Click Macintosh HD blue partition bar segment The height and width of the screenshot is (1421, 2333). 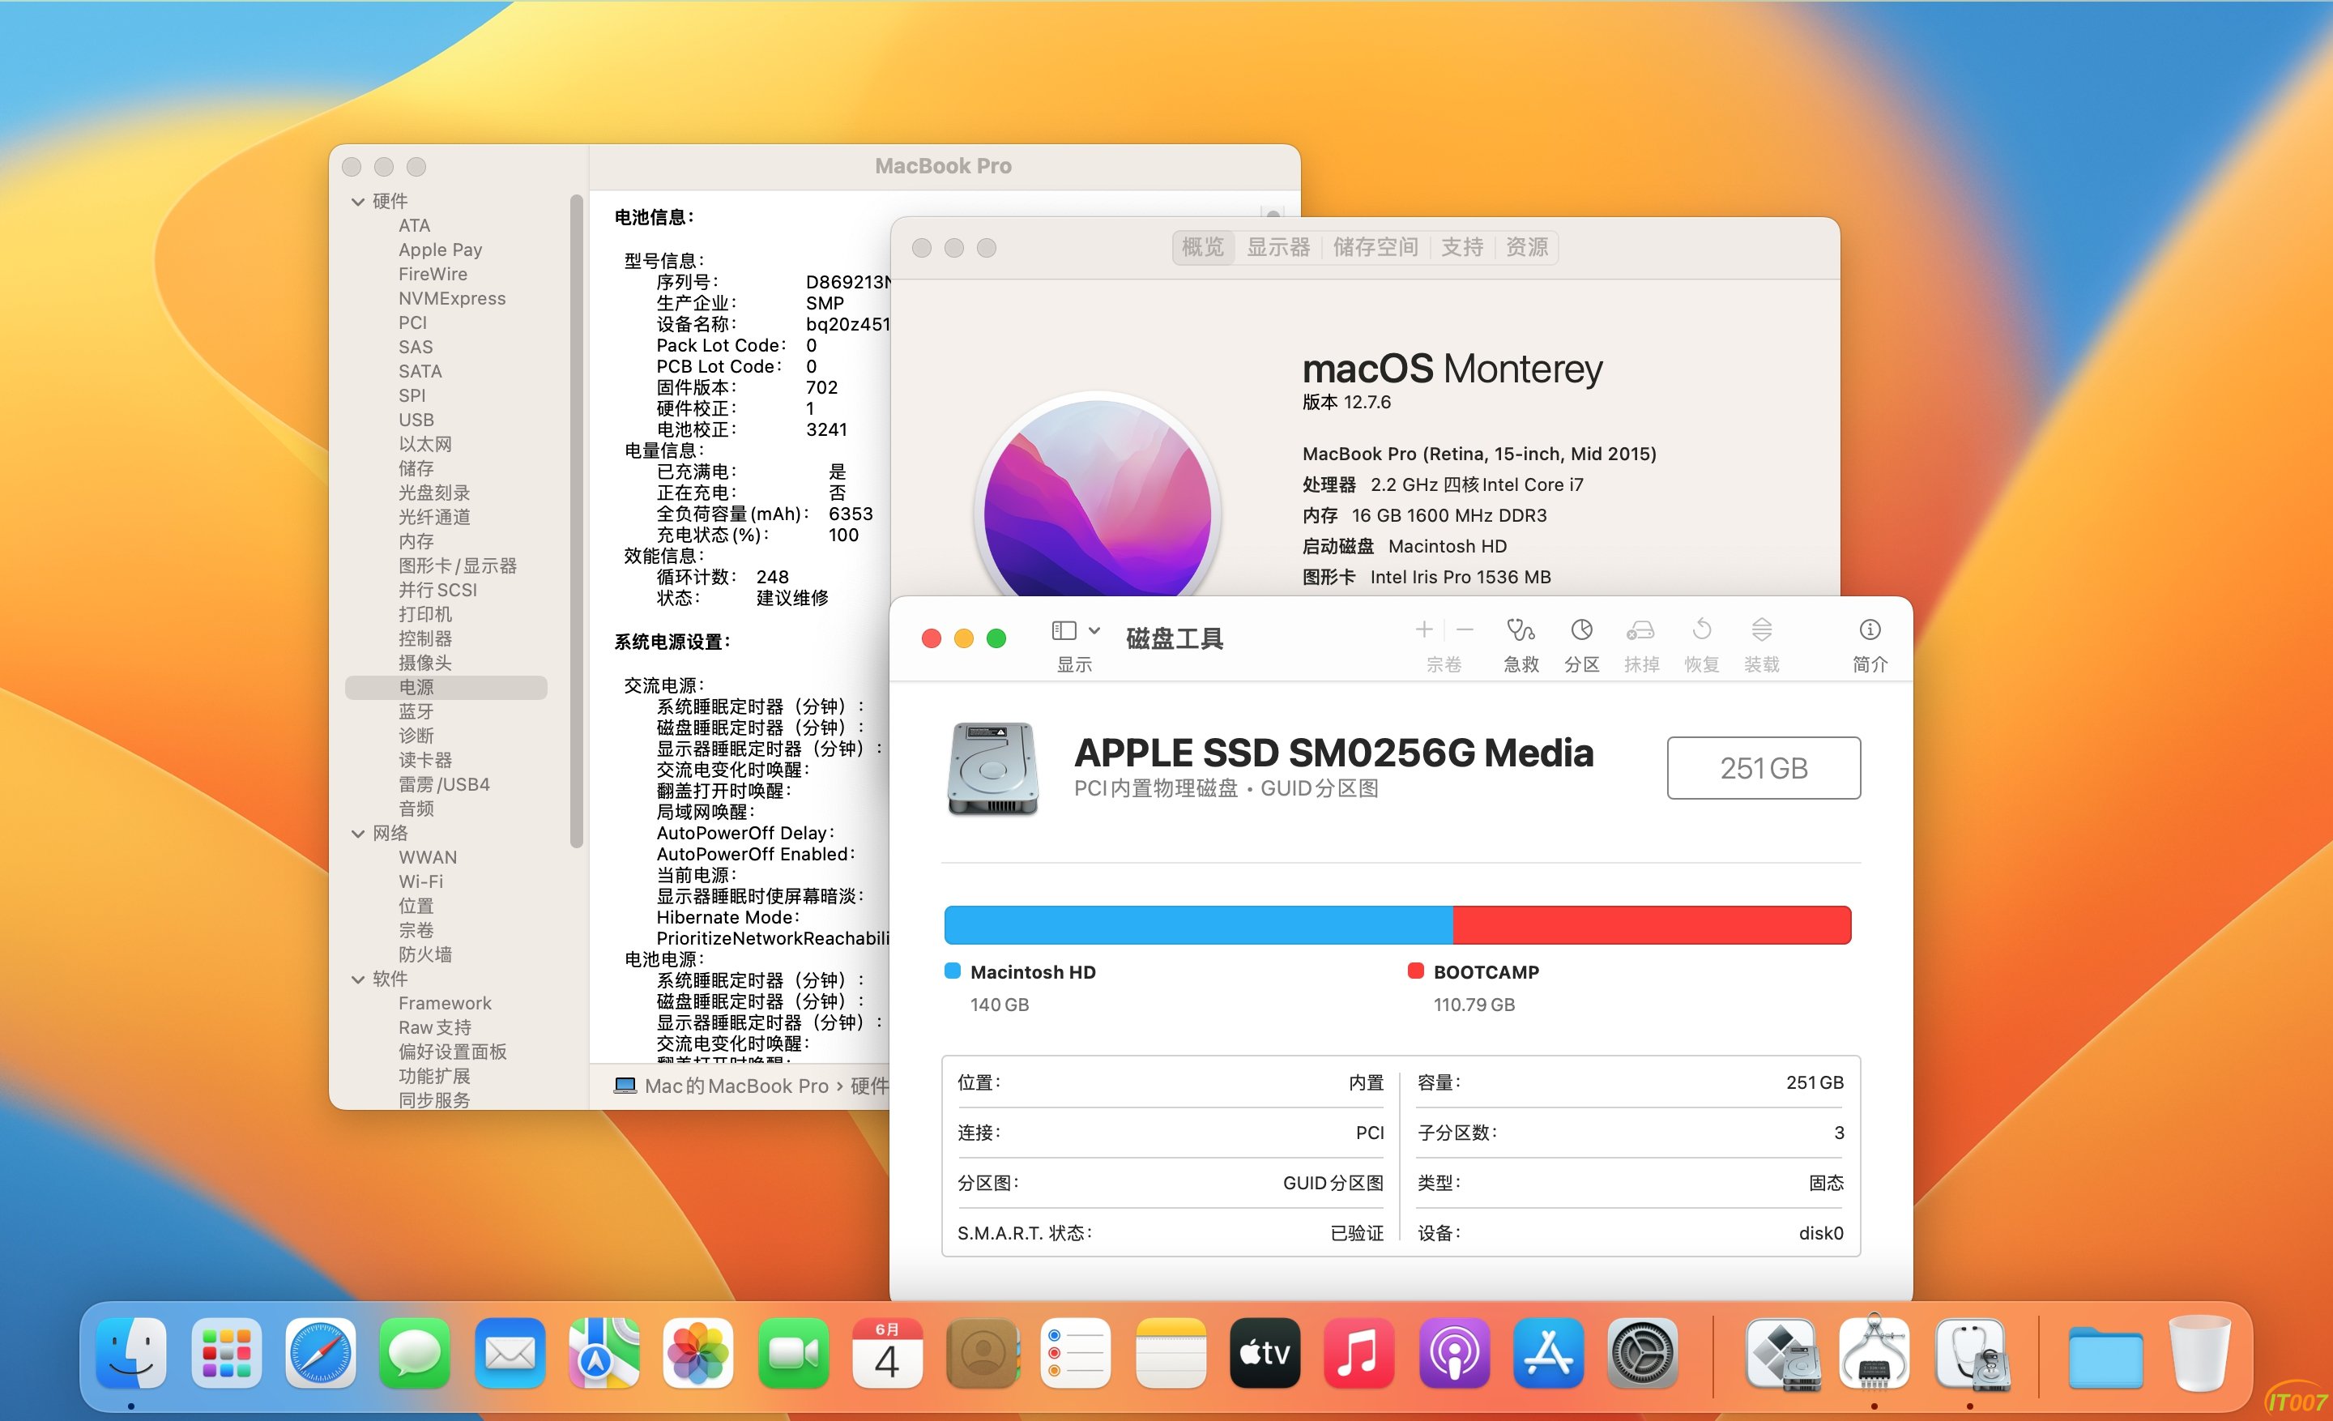click(x=1199, y=925)
